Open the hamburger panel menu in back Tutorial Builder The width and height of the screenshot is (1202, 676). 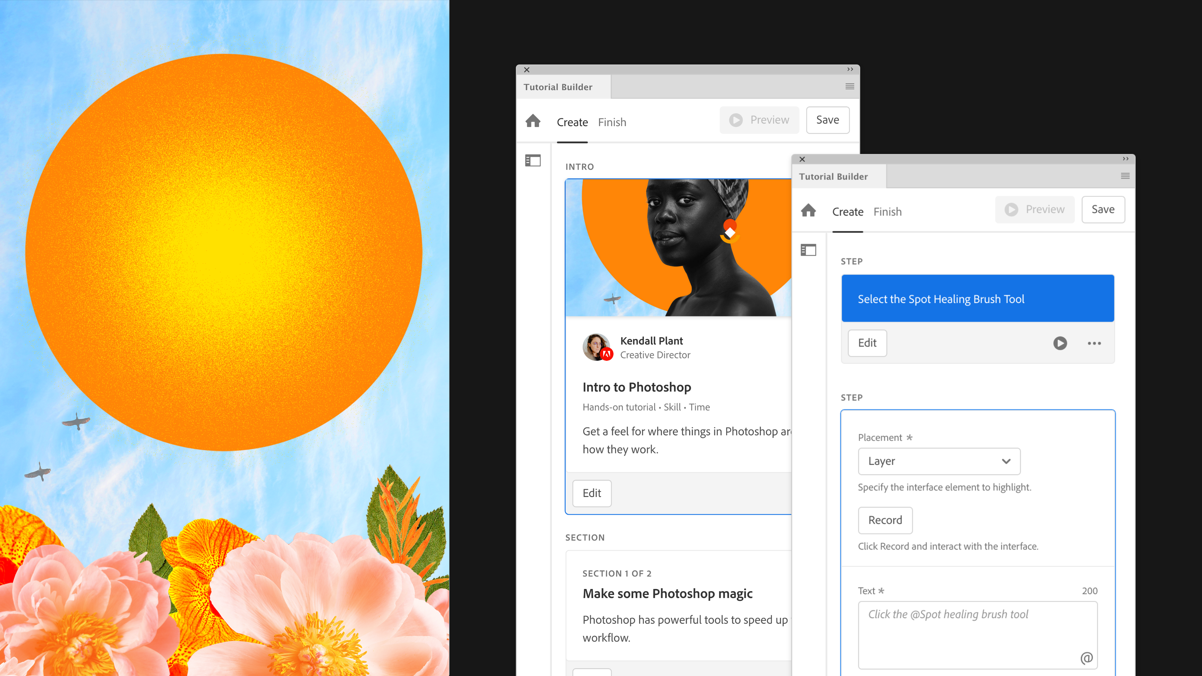tap(850, 87)
